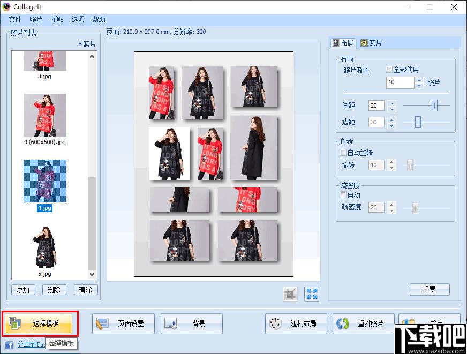Select the tall side-view woman photo in collage

pyautogui.click(x=254, y=148)
